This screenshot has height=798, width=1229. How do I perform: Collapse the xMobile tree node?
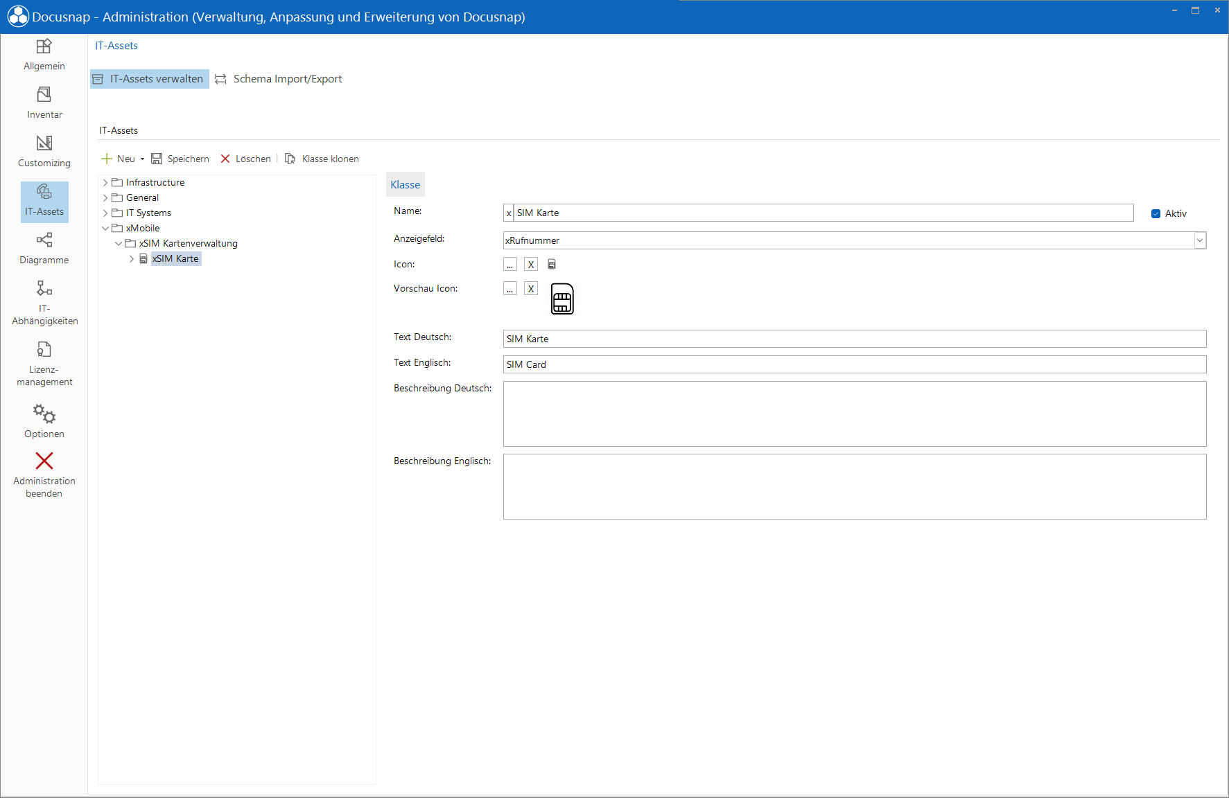tap(105, 228)
